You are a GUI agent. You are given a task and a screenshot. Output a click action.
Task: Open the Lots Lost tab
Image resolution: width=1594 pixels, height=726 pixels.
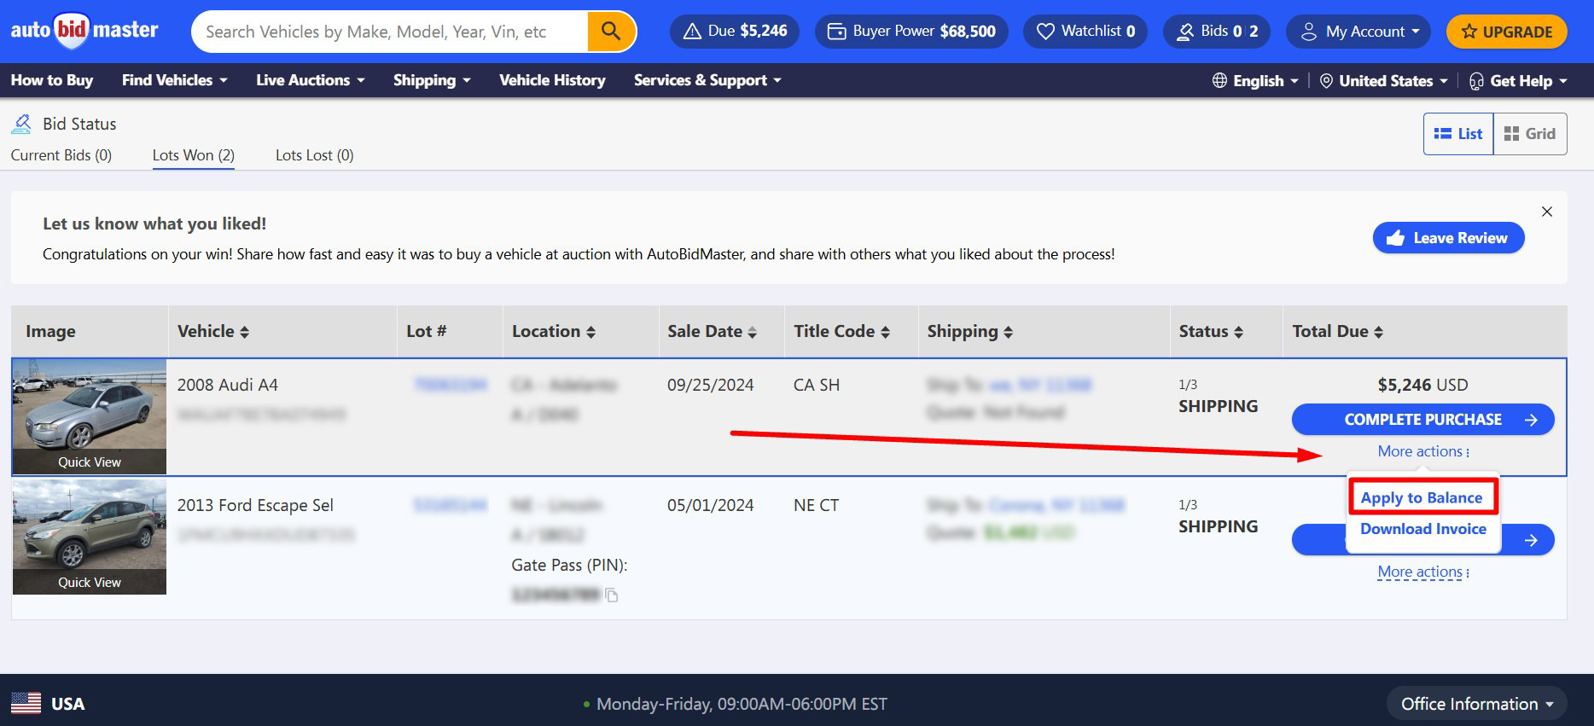tap(314, 155)
